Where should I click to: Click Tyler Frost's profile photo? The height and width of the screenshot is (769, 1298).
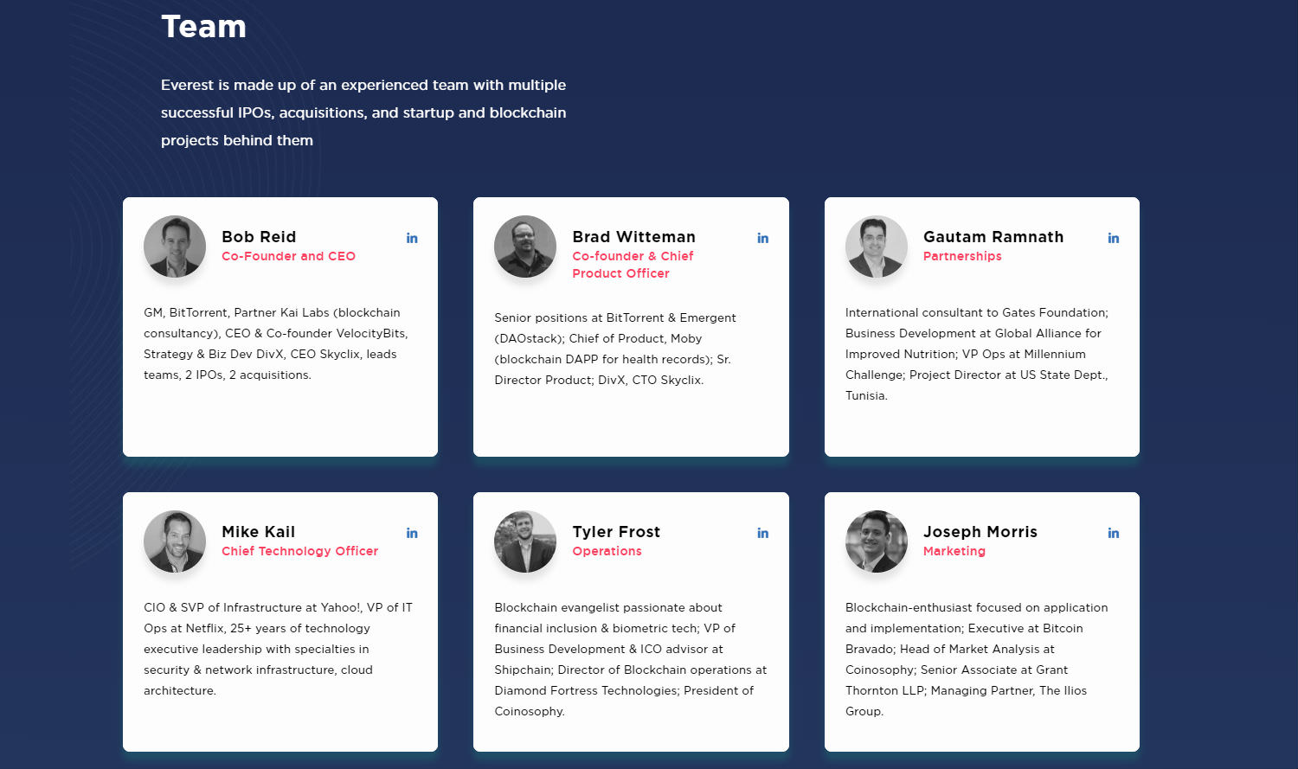pyautogui.click(x=525, y=542)
